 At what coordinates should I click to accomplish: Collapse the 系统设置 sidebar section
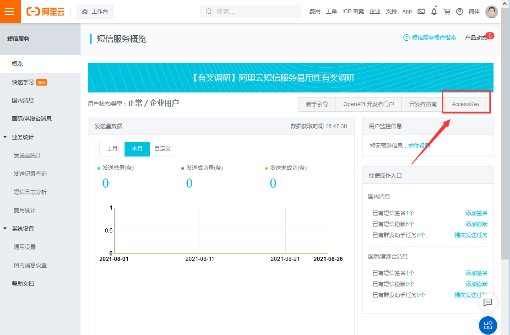pos(5,229)
